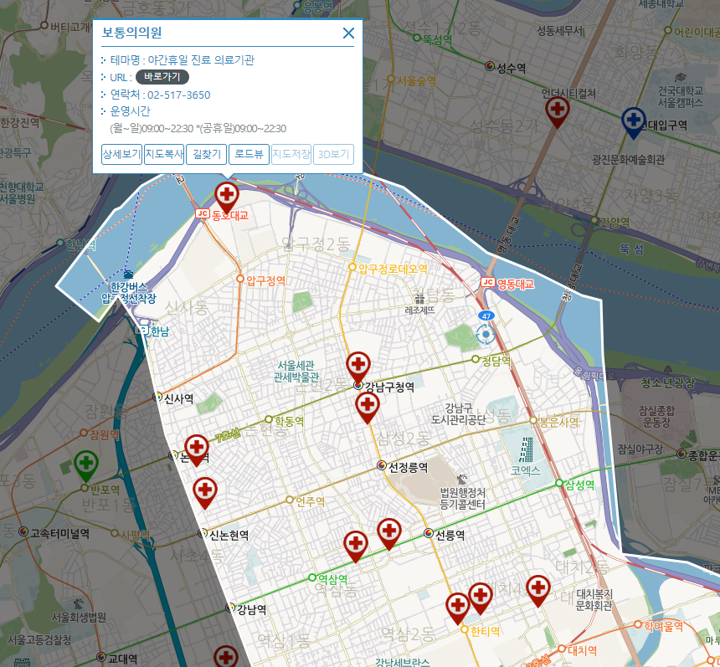
Task: Click the 동호대교 JC junction icon
Action: pos(202,213)
